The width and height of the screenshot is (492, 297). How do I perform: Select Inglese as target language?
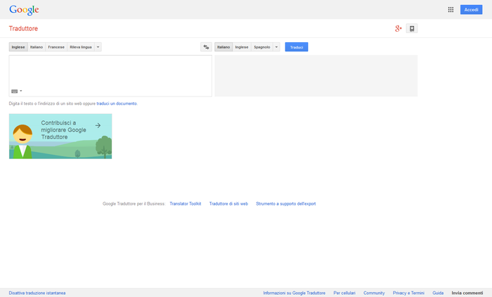[242, 47]
